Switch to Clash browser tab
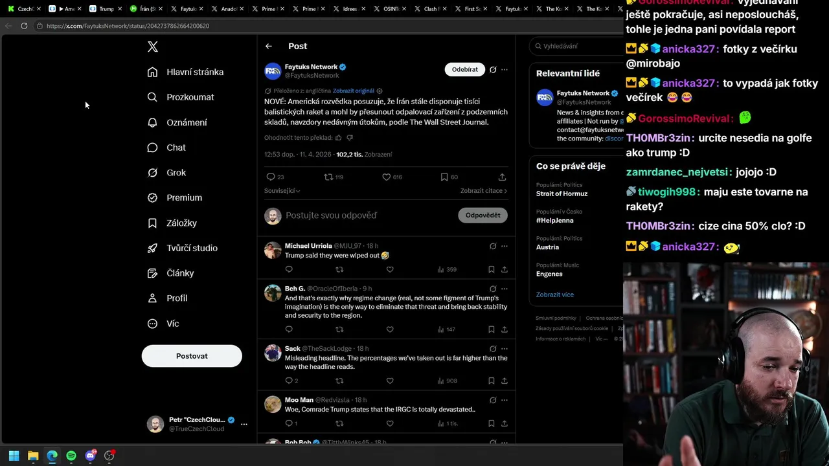Screen dimensions: 829x466 pos(431,9)
